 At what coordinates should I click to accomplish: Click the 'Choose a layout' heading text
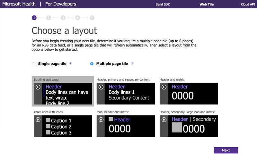64,30
